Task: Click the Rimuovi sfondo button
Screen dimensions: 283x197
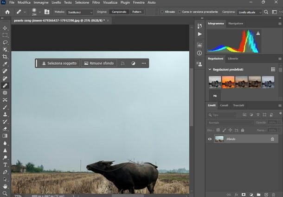Action: pos(99,63)
